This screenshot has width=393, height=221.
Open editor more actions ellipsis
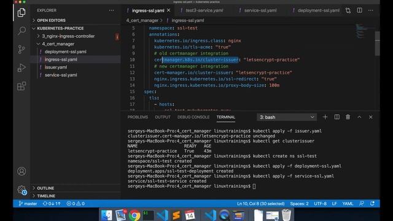pos(371,10)
